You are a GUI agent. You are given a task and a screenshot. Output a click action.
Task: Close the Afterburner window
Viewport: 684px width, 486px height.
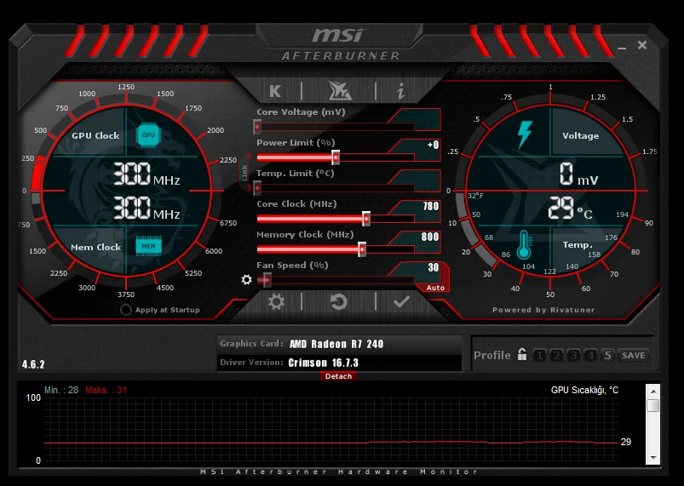coord(642,45)
